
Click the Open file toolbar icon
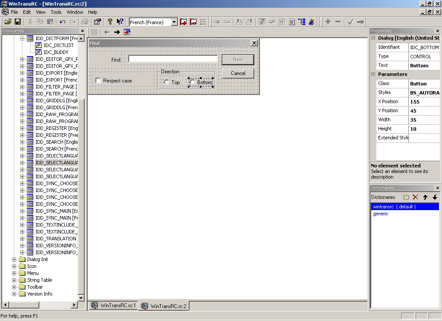(x=8, y=22)
